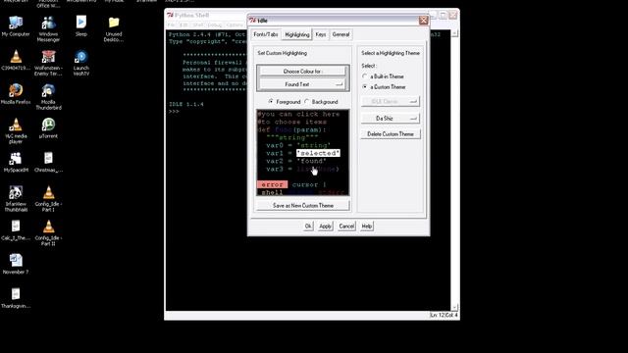Image resolution: width=628 pixels, height=353 pixels.
Task: Switch to the Fonts/Tabs tab
Action: (x=266, y=34)
